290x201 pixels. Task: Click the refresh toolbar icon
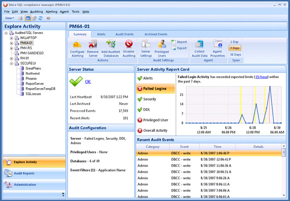pos(41,18)
